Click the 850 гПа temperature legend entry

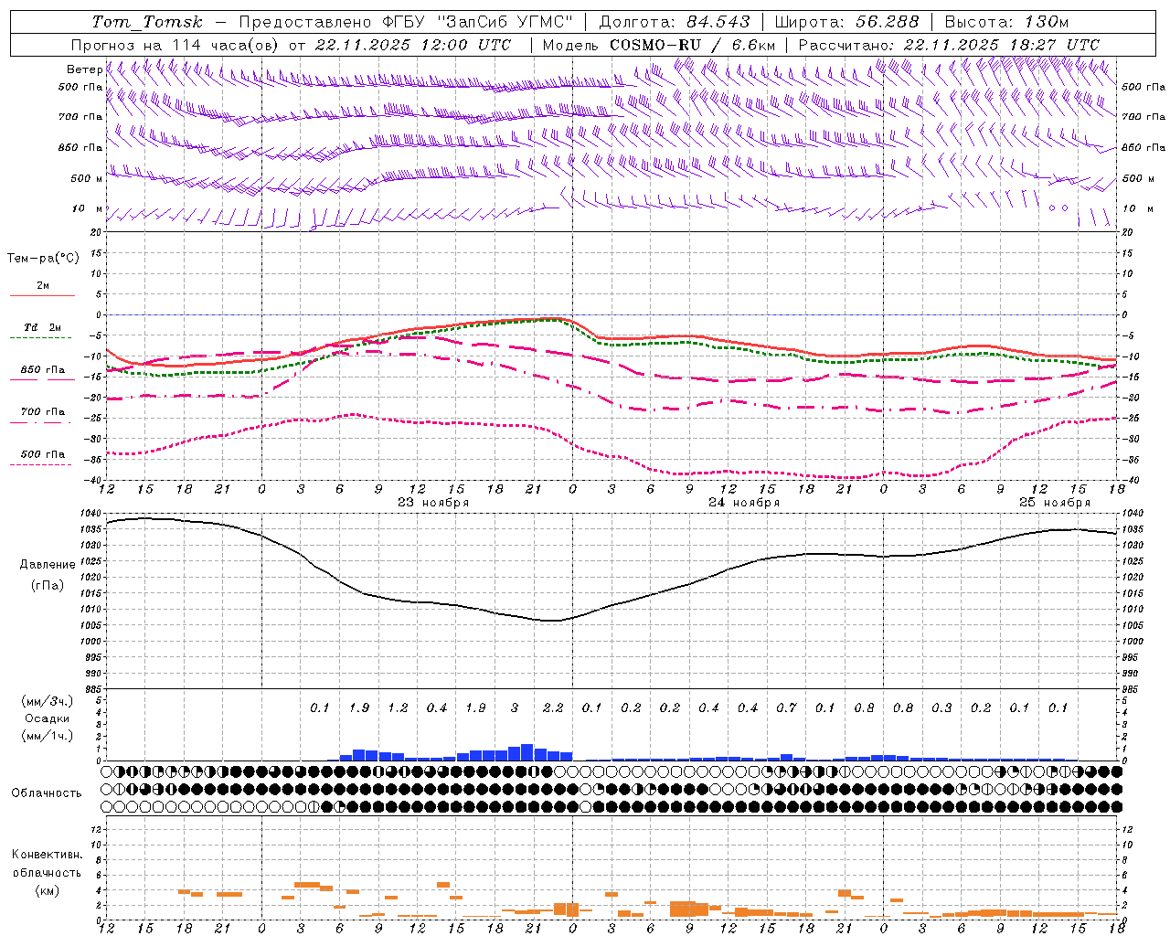coord(42,370)
